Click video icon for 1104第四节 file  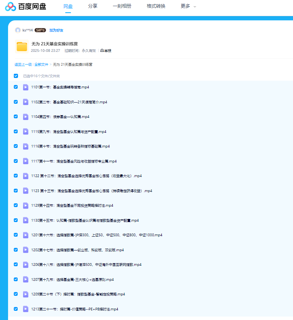click(x=26, y=117)
